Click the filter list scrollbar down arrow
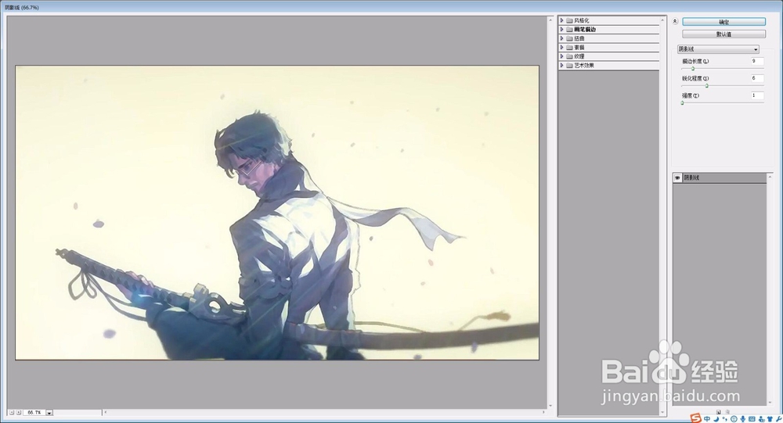Viewport: 783px width, 423px height. coord(663,413)
